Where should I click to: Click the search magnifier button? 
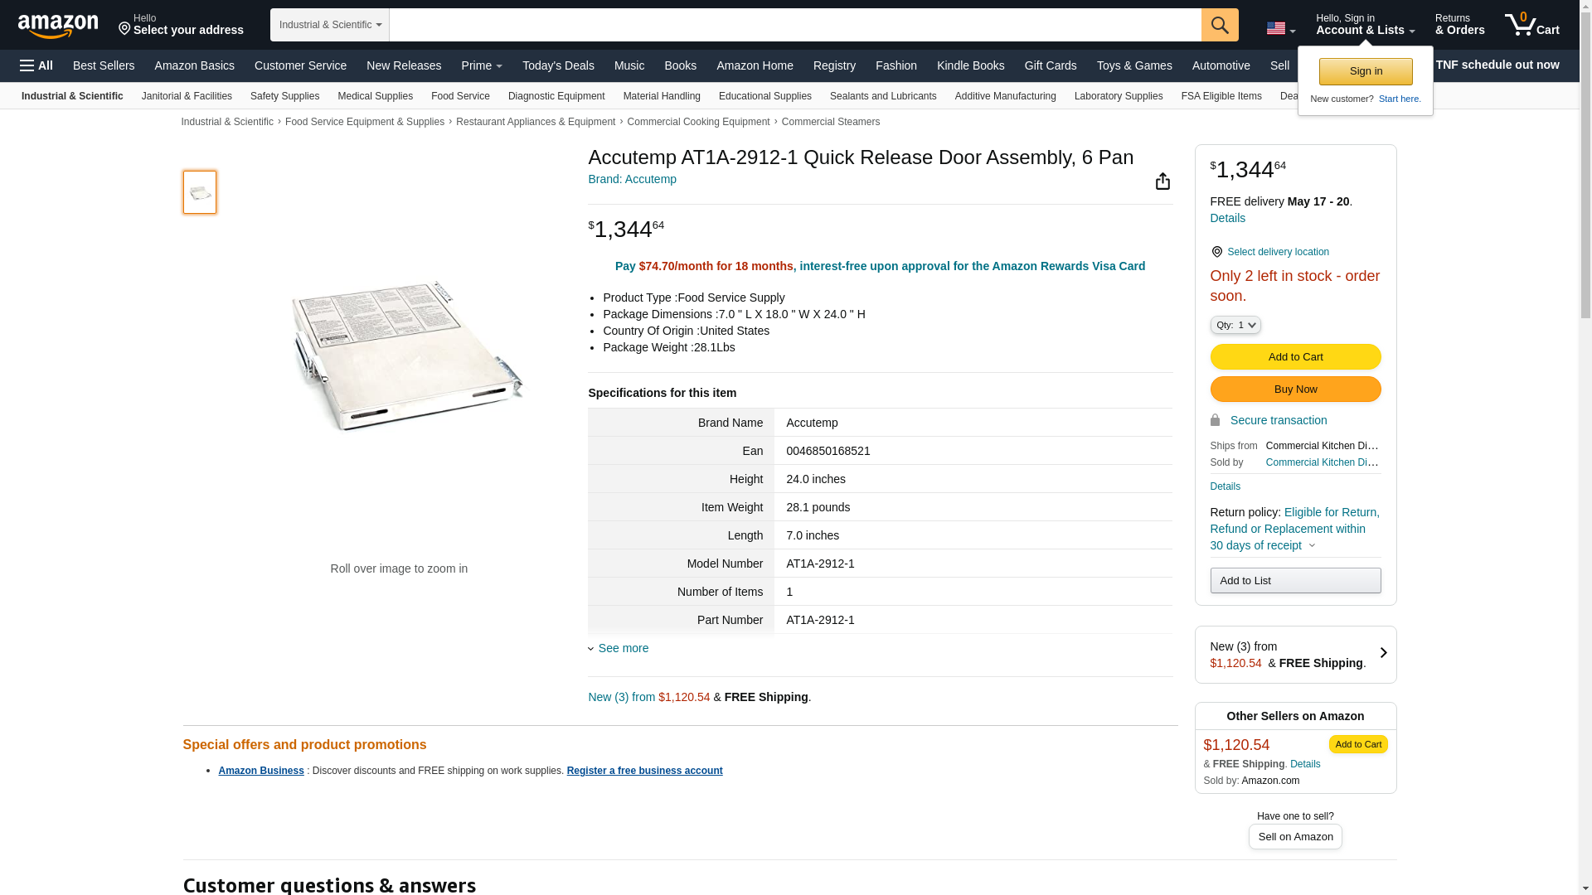[1219, 25]
